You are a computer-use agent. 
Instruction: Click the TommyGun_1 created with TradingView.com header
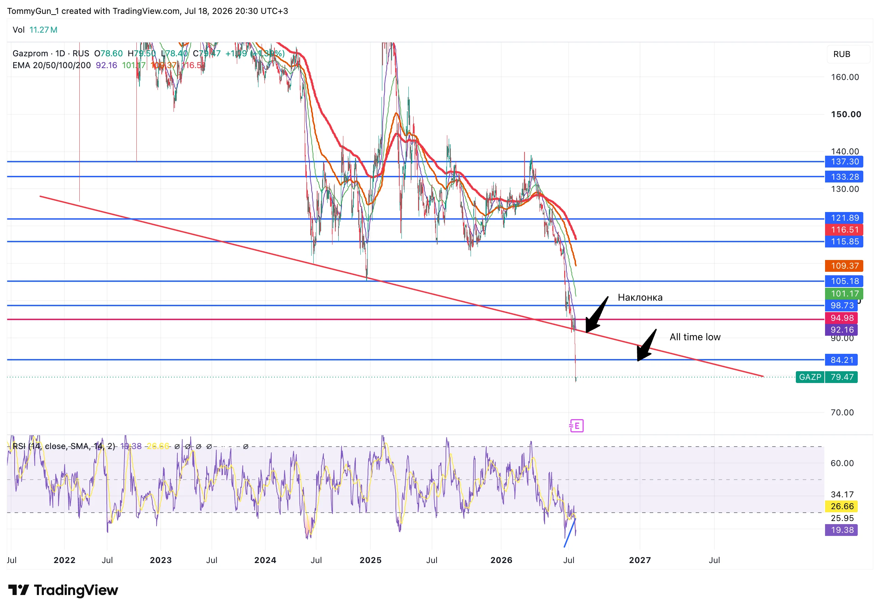147,11
